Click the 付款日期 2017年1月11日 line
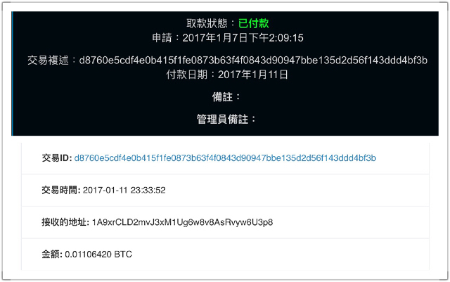This screenshot has height=282, width=450. (x=227, y=75)
